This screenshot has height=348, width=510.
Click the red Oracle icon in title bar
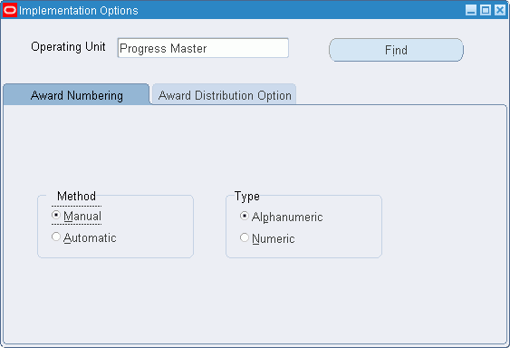pyautogui.click(x=10, y=10)
